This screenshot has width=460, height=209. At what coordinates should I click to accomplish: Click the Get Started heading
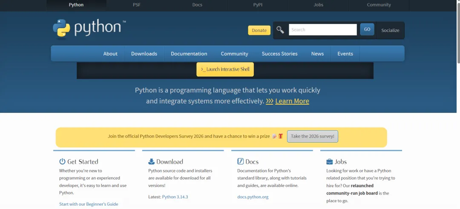[x=83, y=161]
